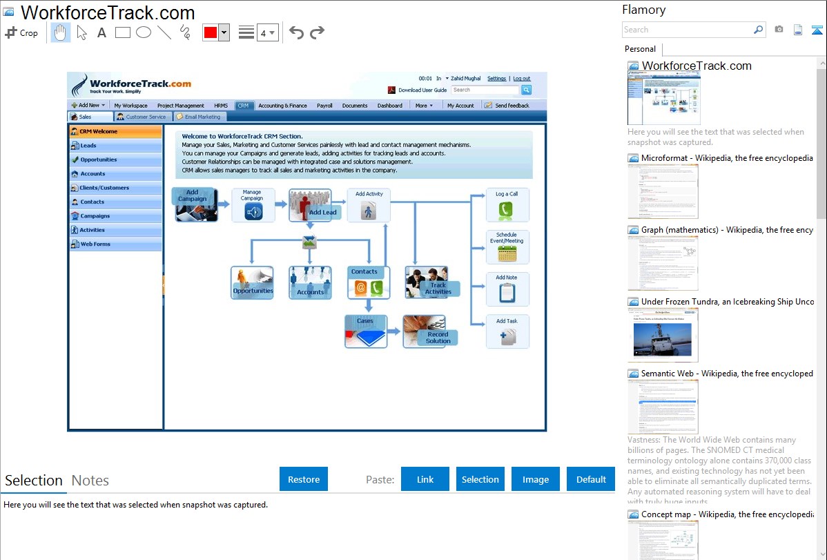Activate the hand pan tool
The image size is (827, 560).
coord(60,32)
